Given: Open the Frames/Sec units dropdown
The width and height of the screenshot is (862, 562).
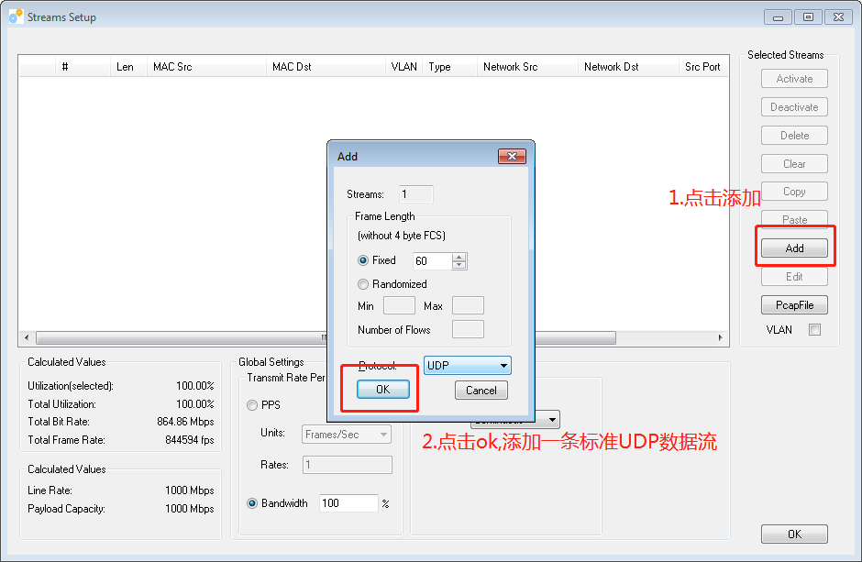Looking at the screenshot, I should 347,435.
